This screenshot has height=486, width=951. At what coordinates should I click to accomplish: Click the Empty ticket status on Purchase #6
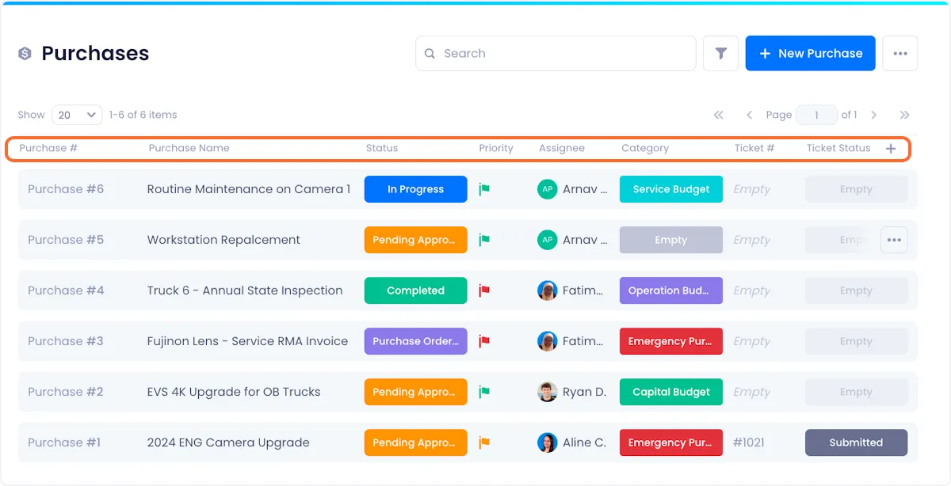pyautogui.click(x=856, y=189)
